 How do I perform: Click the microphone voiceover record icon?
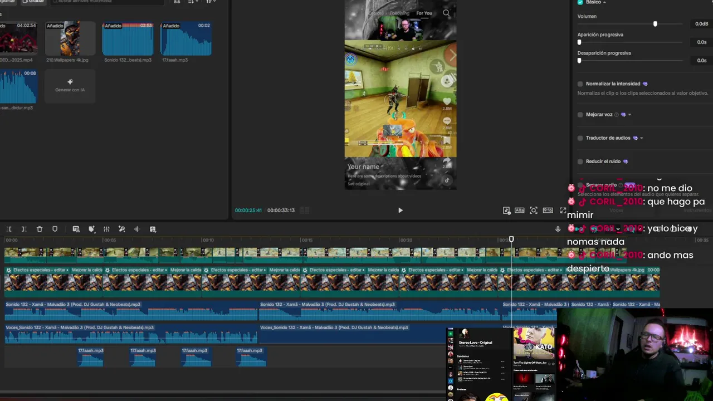[x=558, y=229]
